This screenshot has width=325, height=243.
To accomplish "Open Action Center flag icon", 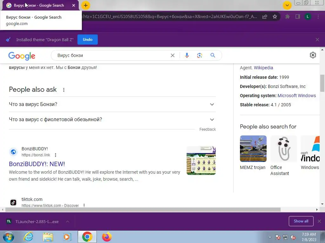I will pos(278,237).
